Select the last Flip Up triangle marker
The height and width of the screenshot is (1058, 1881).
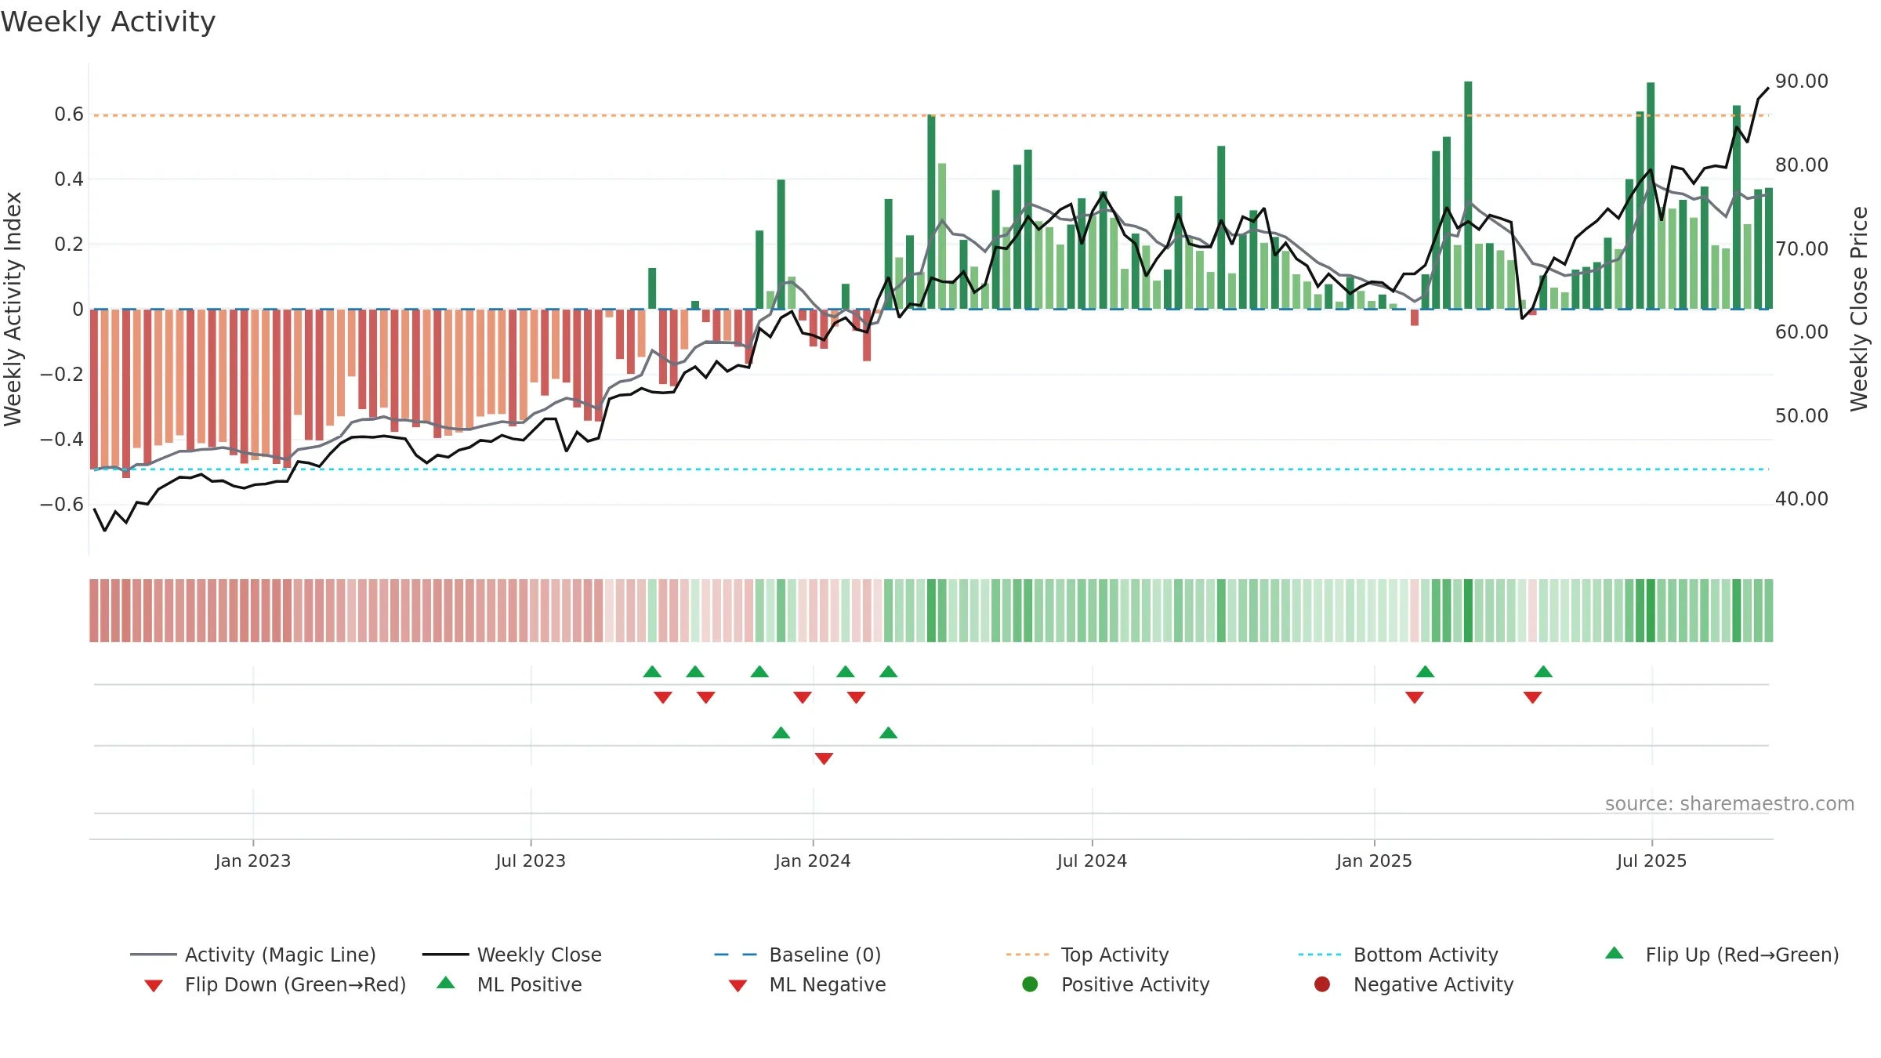pos(1543,672)
